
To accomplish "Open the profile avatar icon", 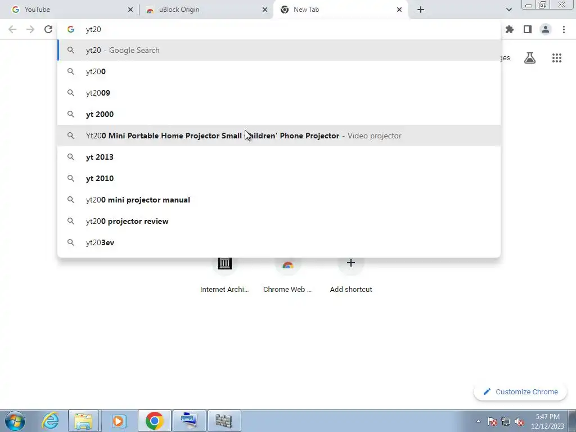I will click(546, 29).
